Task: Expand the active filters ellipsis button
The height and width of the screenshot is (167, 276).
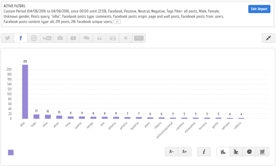Action: [117, 22]
